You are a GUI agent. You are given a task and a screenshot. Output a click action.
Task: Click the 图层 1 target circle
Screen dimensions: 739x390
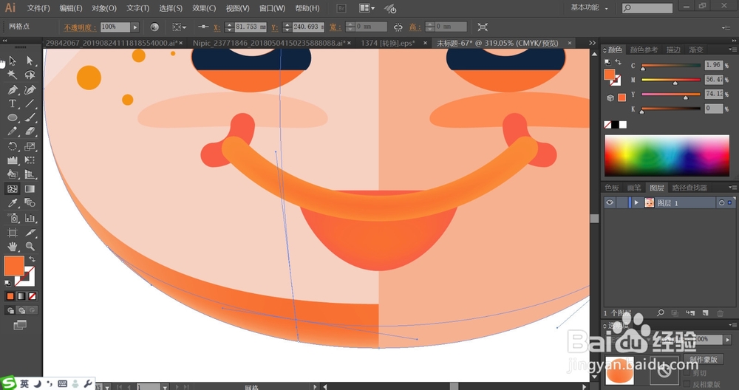pyautogui.click(x=721, y=202)
